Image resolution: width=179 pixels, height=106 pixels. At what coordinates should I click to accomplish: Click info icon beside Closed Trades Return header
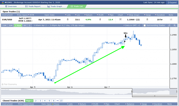[79, 104]
